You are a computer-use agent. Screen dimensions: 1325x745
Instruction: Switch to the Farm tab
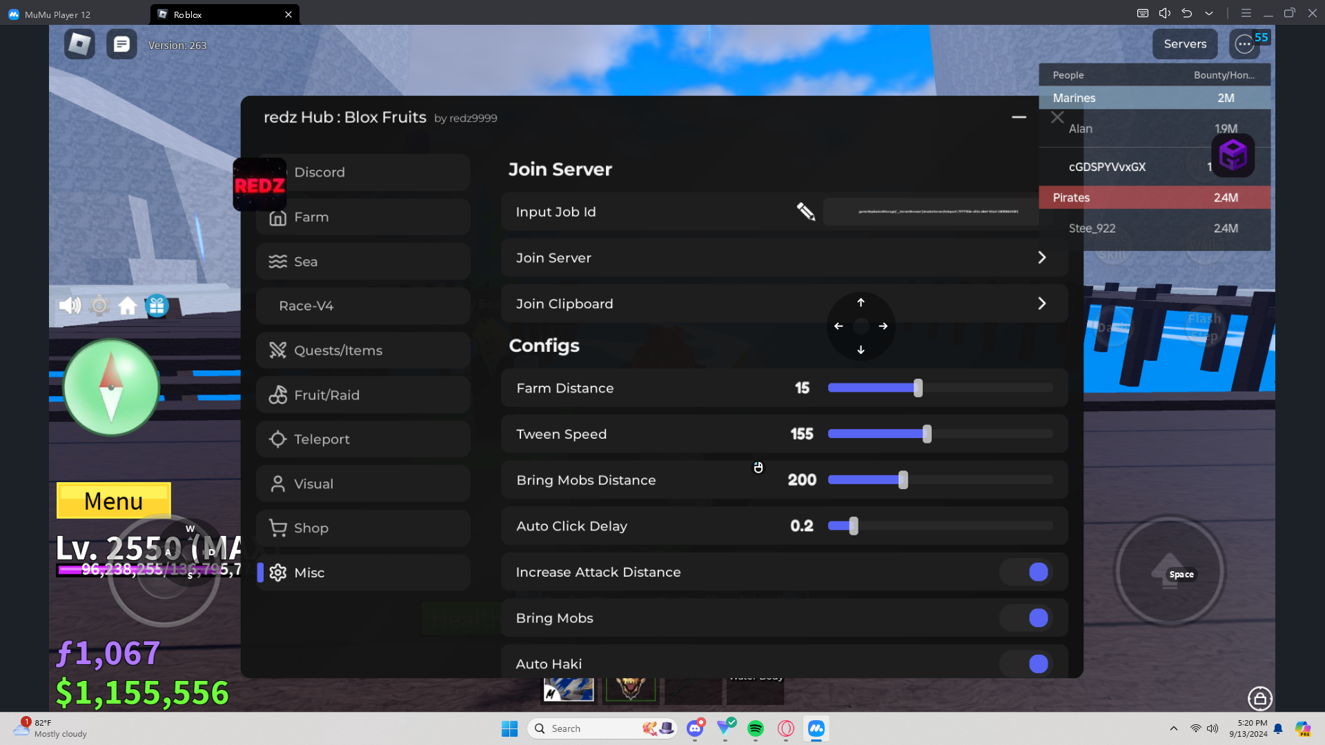point(363,217)
